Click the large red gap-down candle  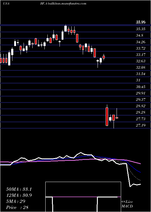[x=107, y=117]
